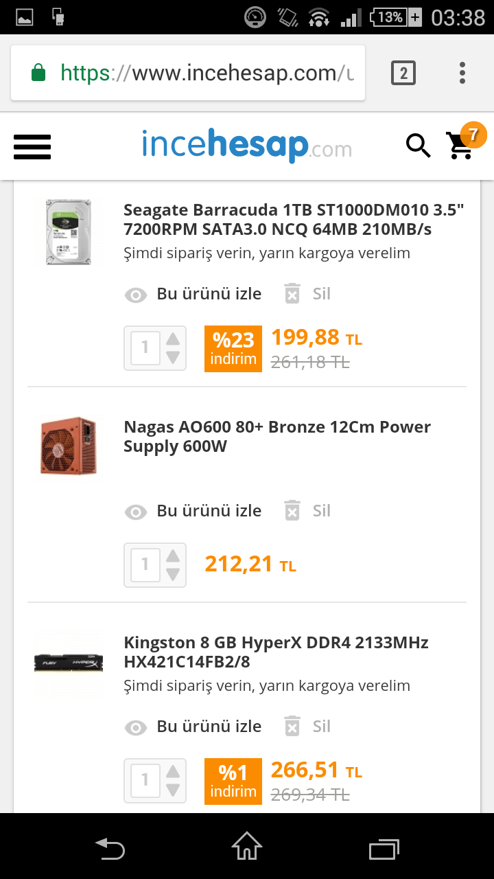The image size is (494, 879).
Task: Open Seagate Barracuda 1TB product title link
Action: click(294, 219)
